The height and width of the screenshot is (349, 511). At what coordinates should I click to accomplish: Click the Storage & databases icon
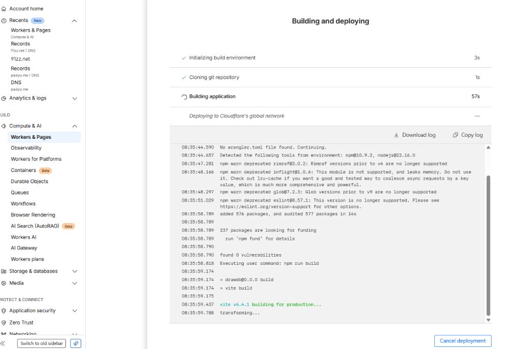[4, 271]
